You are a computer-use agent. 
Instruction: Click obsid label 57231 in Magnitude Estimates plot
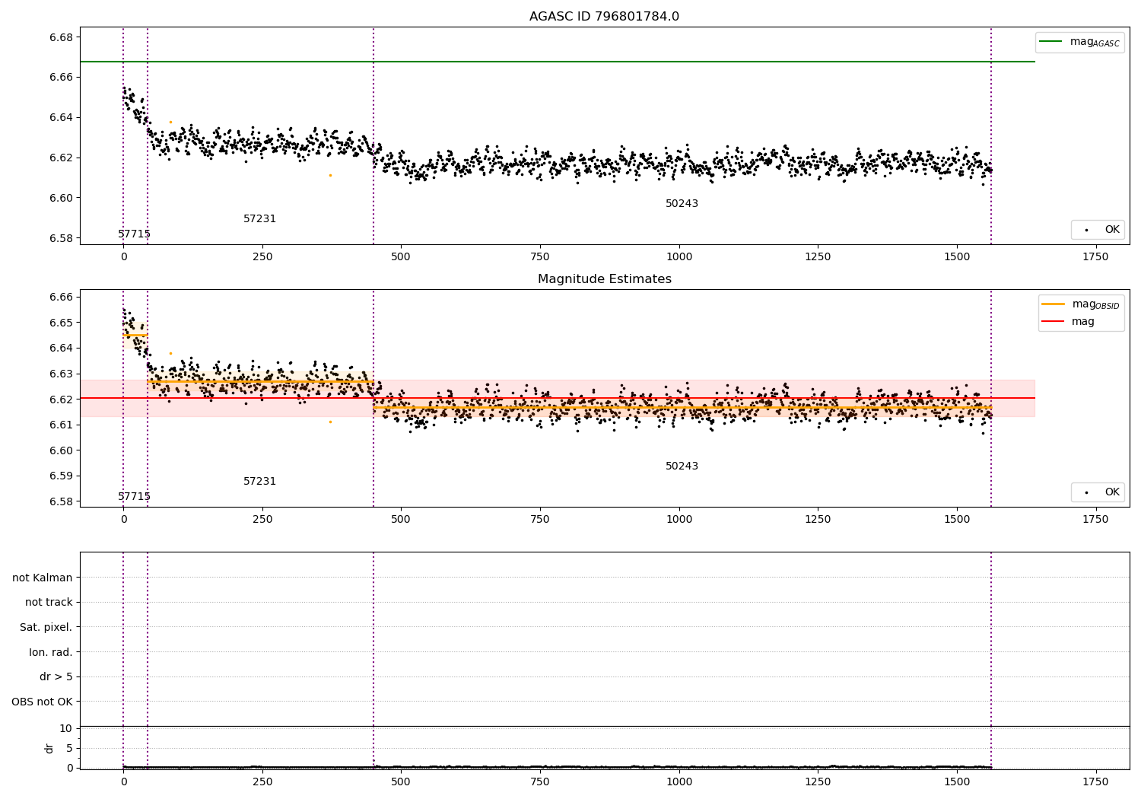259,481
